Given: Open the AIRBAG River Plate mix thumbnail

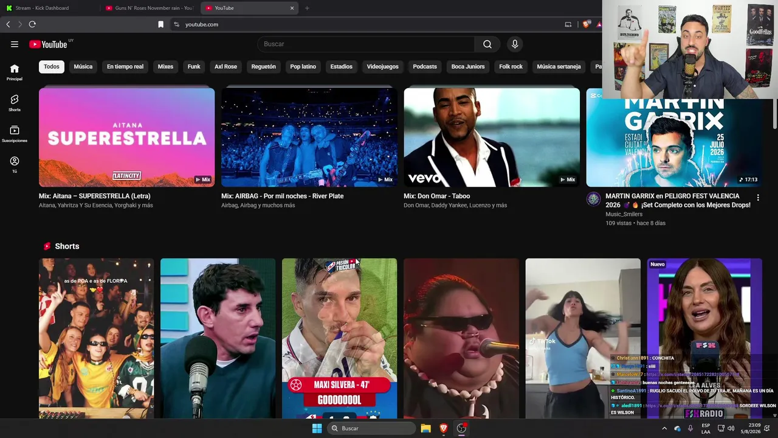Looking at the screenshot, I should click(x=309, y=137).
